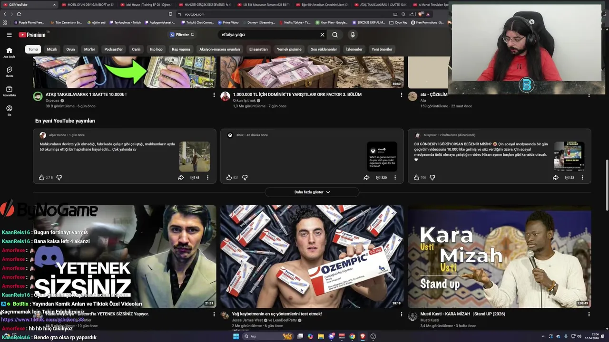609x342 pixels.
Task: Select the Tümü filter chip
Action: 33,49
